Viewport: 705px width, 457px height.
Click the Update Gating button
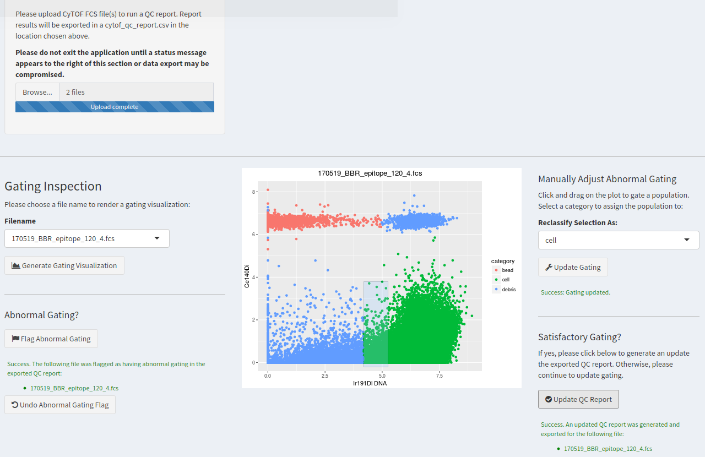pos(573,267)
